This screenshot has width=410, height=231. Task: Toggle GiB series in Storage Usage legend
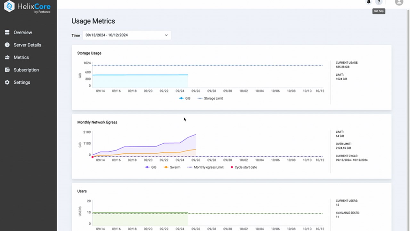click(x=185, y=98)
